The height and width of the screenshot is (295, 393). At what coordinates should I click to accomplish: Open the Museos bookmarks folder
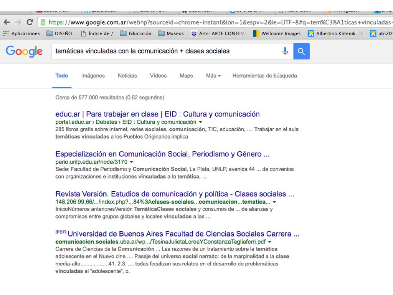[x=171, y=33]
